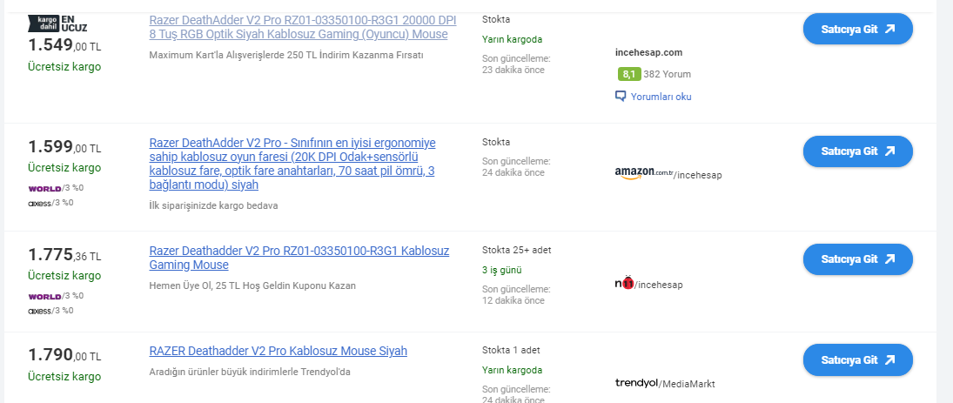Click the Hemen Üye Ol 25 TL coupon note
Image resolution: width=953 pixels, height=403 pixels.
tap(252, 285)
